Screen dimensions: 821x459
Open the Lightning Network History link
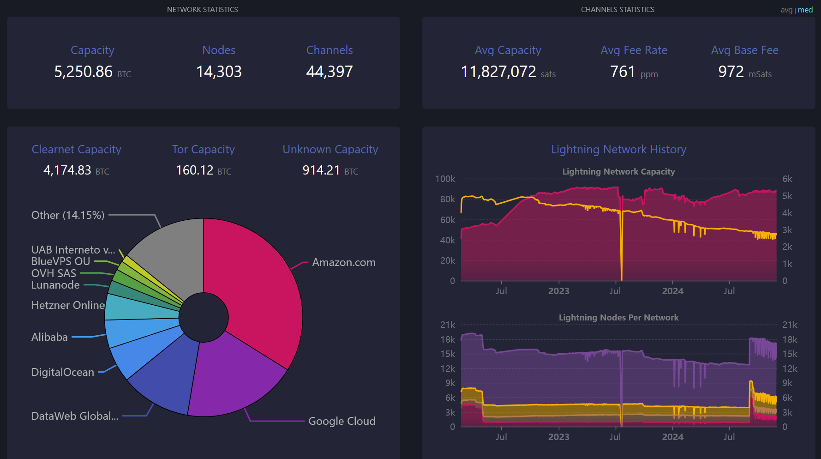point(618,149)
